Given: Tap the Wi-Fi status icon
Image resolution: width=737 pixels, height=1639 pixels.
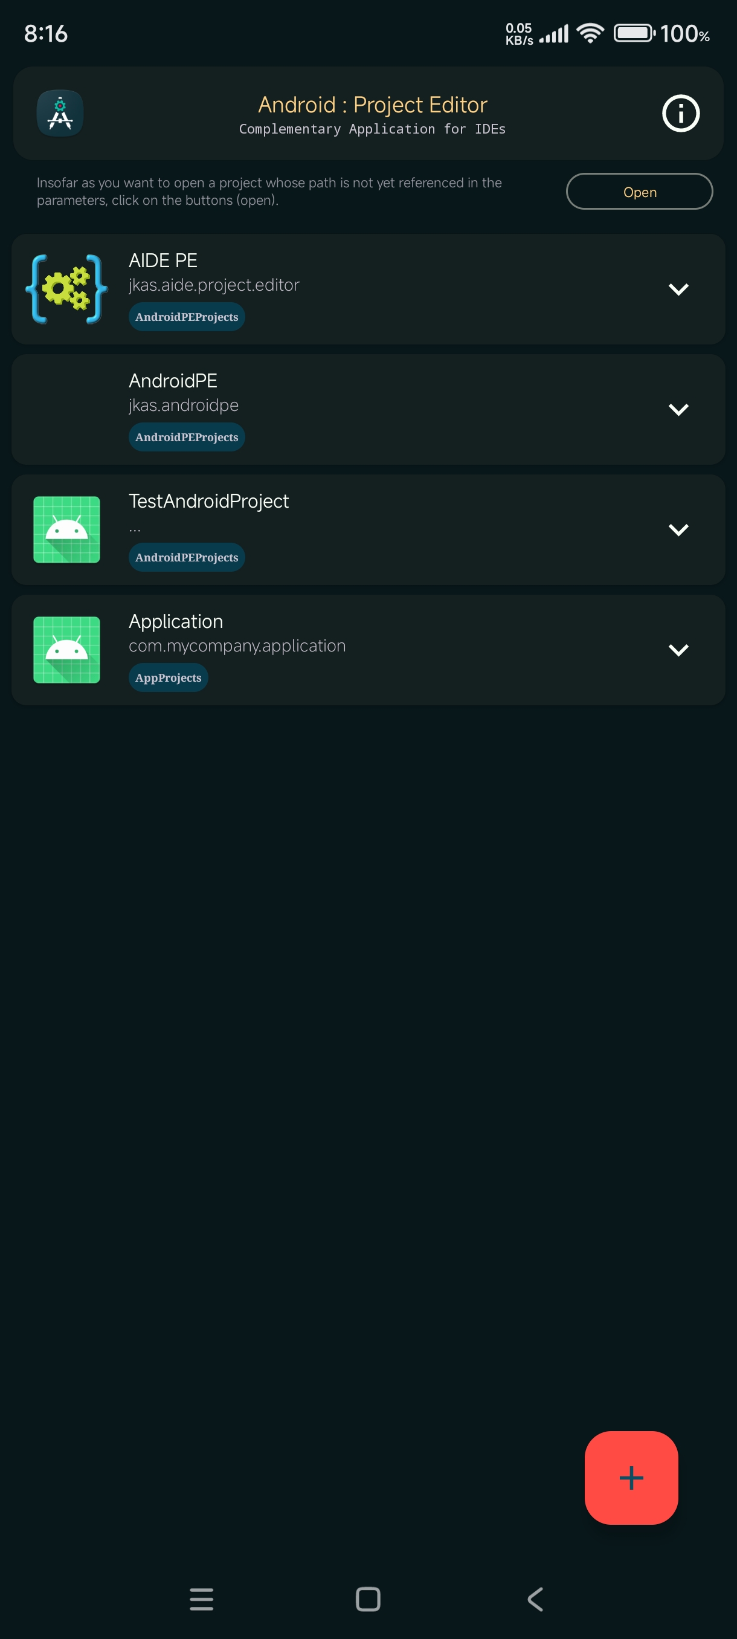Looking at the screenshot, I should tap(590, 33).
